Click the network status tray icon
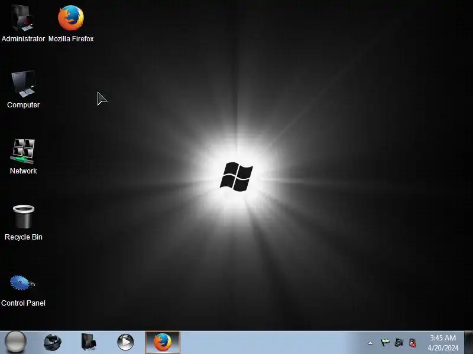473x354 pixels. pyautogui.click(x=399, y=343)
